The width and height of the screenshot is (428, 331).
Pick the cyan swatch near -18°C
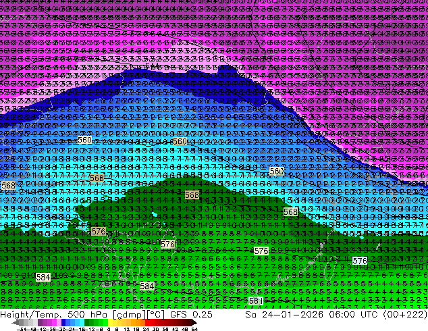click(82, 322)
